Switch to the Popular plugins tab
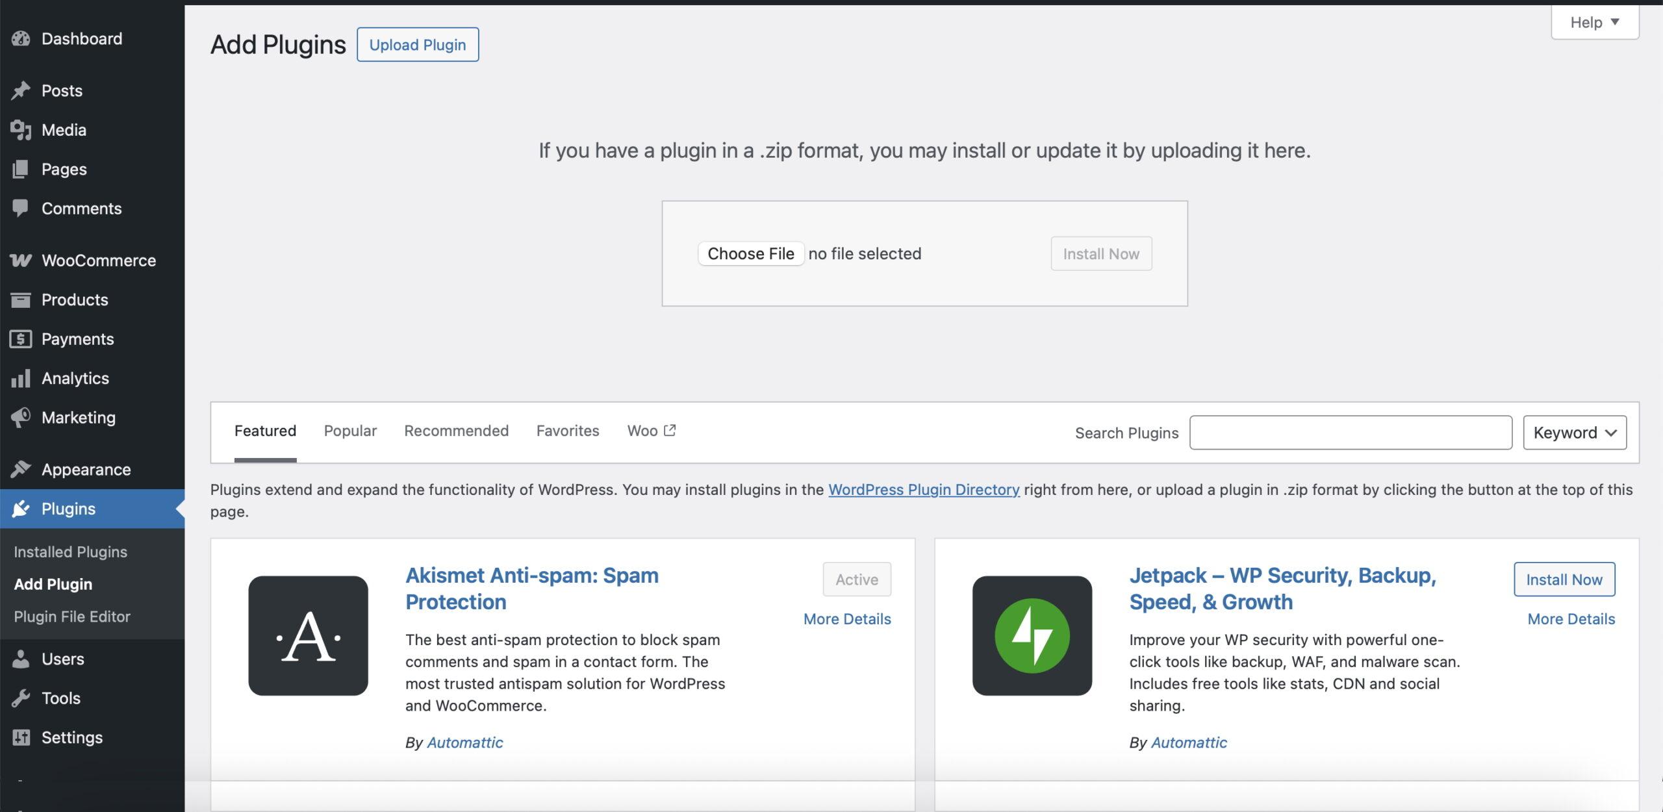1663x812 pixels. (350, 431)
